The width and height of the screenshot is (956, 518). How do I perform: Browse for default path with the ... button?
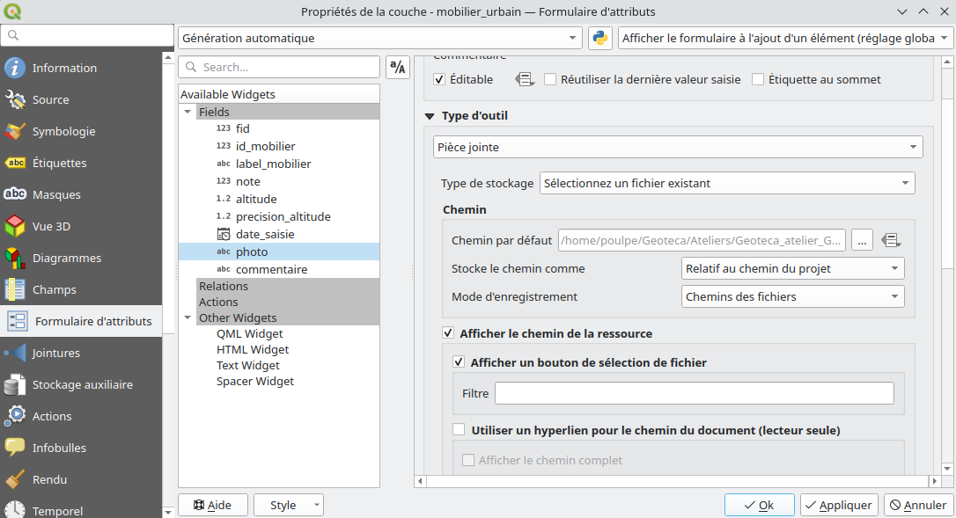862,240
